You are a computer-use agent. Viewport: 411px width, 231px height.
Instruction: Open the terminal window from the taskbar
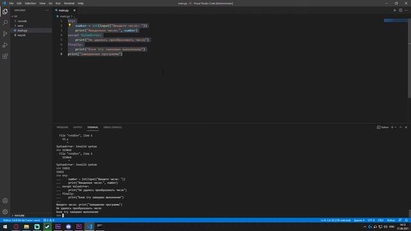pyautogui.click(x=100, y=227)
